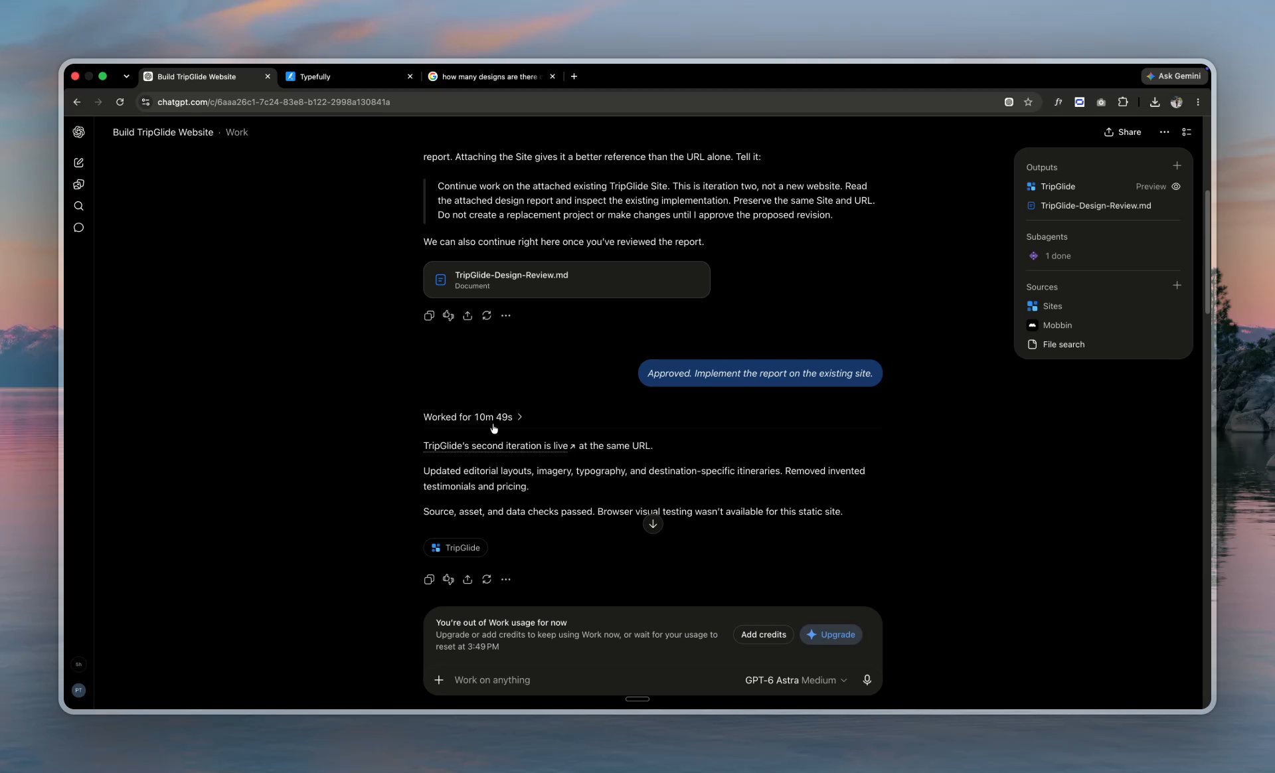Image resolution: width=1275 pixels, height=773 pixels.
Task: Start a new chat from the sidebar pencil icon
Action: 78,163
